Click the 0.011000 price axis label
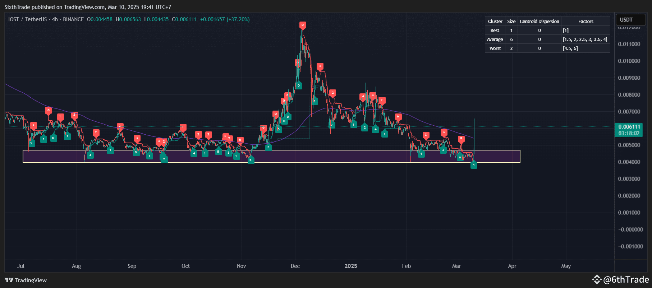 point(629,44)
